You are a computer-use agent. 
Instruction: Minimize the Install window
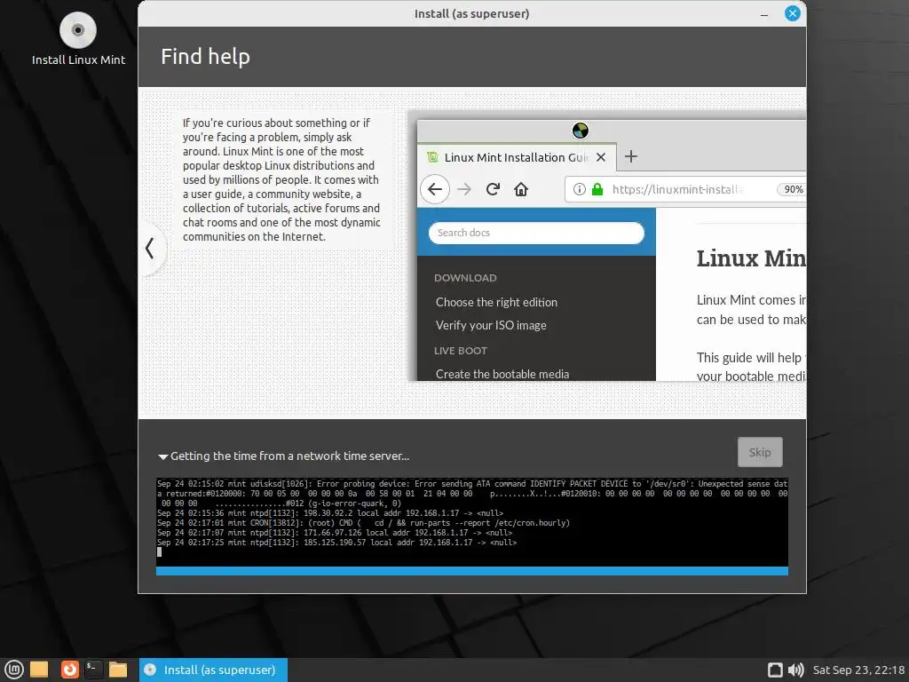point(764,14)
